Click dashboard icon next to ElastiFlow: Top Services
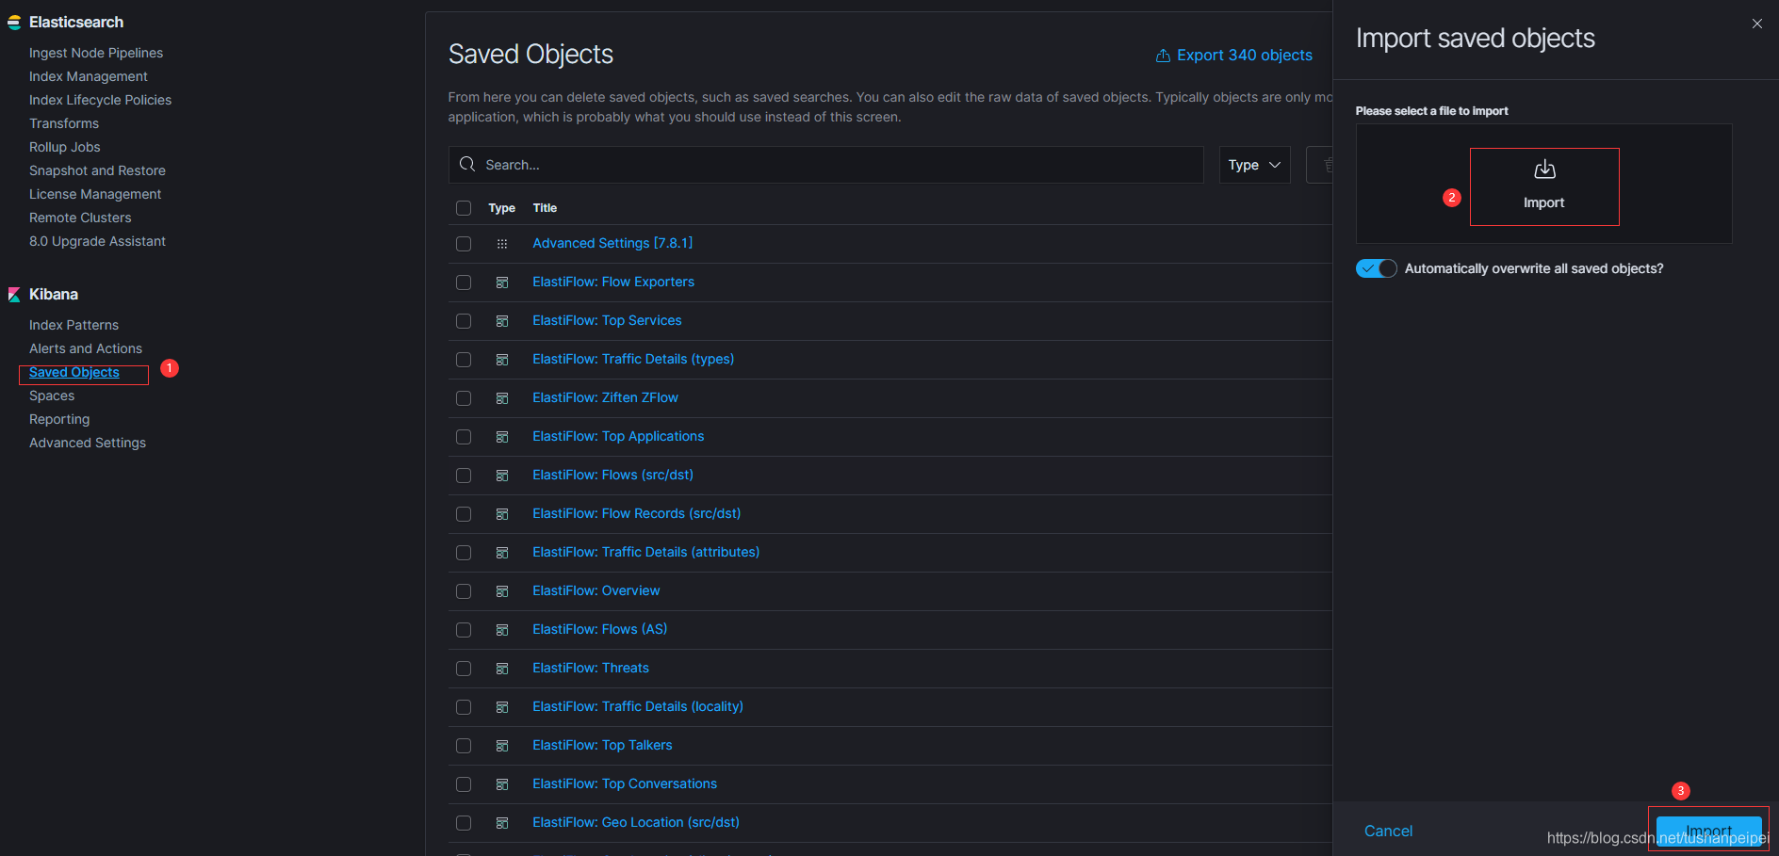This screenshot has width=1779, height=856. [x=502, y=321]
